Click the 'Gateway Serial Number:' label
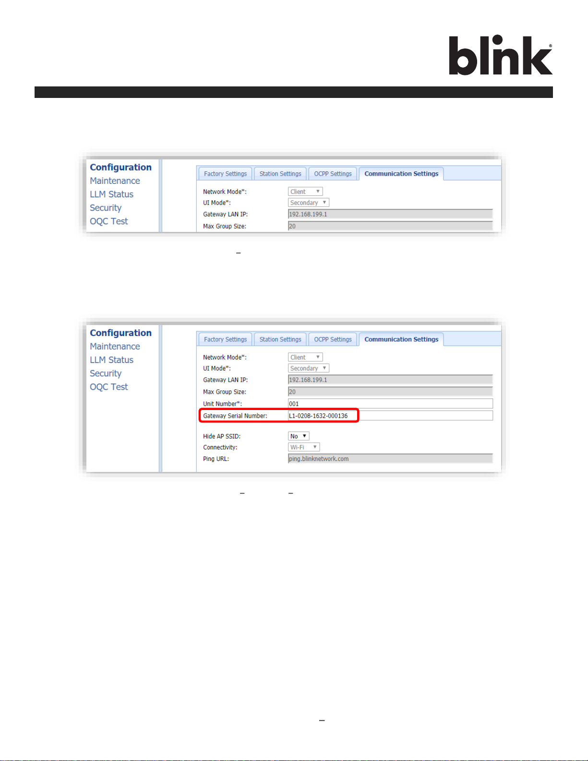 click(x=235, y=416)
